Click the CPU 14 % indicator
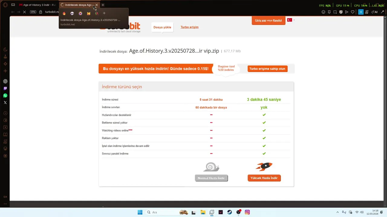The height and width of the screenshot is (217, 387). point(361,5)
